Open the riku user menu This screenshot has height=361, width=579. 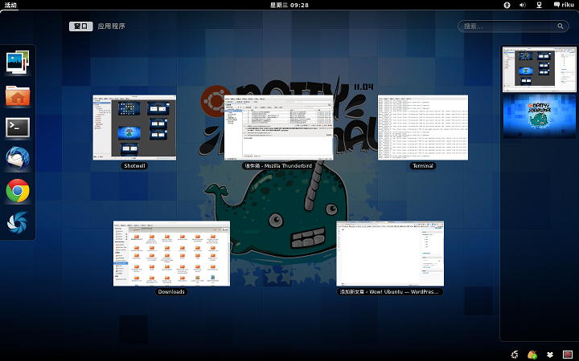564,5
